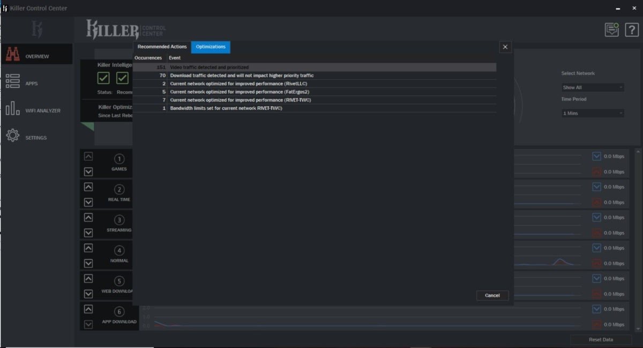Image resolution: width=643 pixels, height=348 pixels.
Task: Move Games priority down arrow
Action: [x=88, y=172]
